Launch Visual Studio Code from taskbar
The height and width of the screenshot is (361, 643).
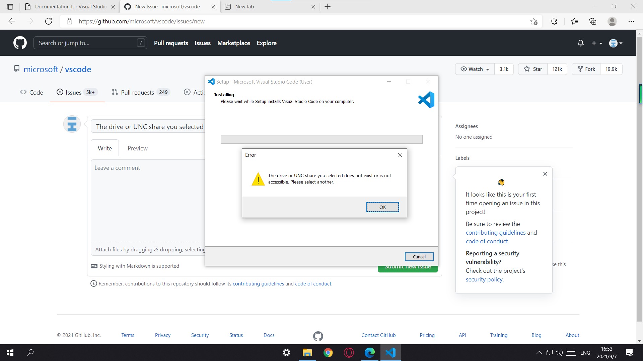tap(390, 353)
